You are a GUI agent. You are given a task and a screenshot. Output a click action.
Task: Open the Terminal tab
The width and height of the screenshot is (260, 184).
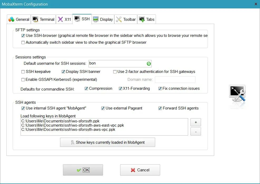click(x=43, y=19)
